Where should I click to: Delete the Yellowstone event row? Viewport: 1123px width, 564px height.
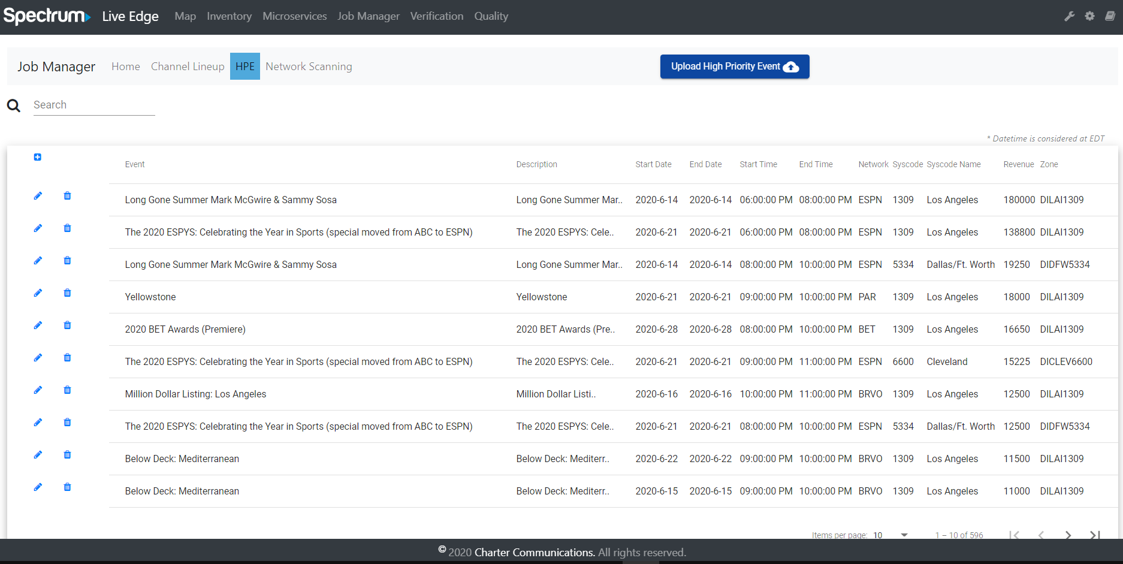67,293
